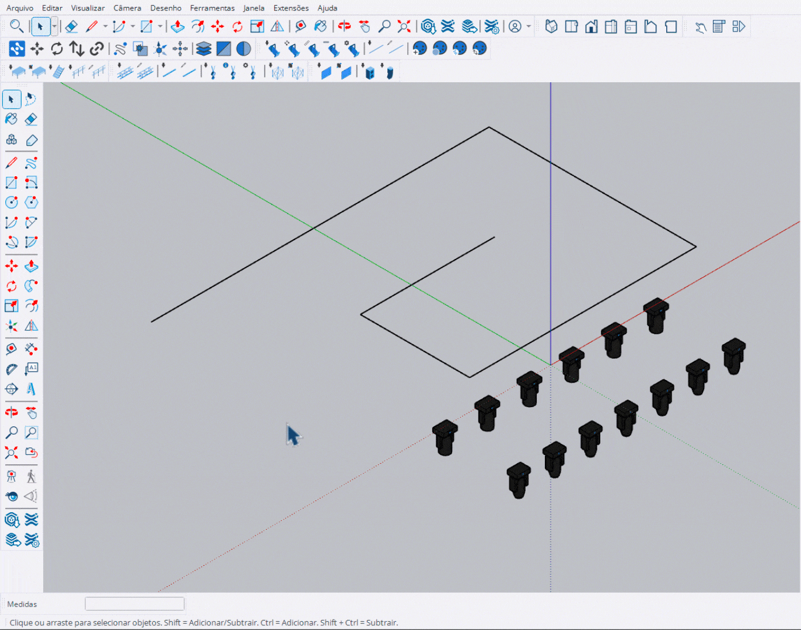The height and width of the screenshot is (630, 801).
Task: Click the Medidas input field
Action: pos(135,604)
